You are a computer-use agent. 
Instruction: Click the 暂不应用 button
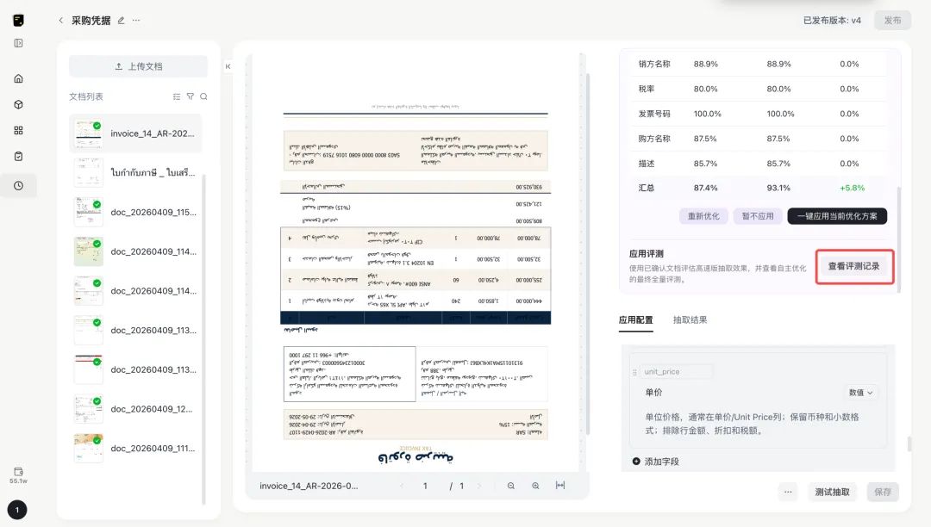pos(758,216)
